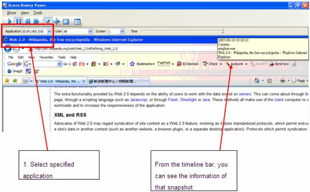Click the mail envelope icon on Google toolbar

pyautogui.click(x=82, y=64)
